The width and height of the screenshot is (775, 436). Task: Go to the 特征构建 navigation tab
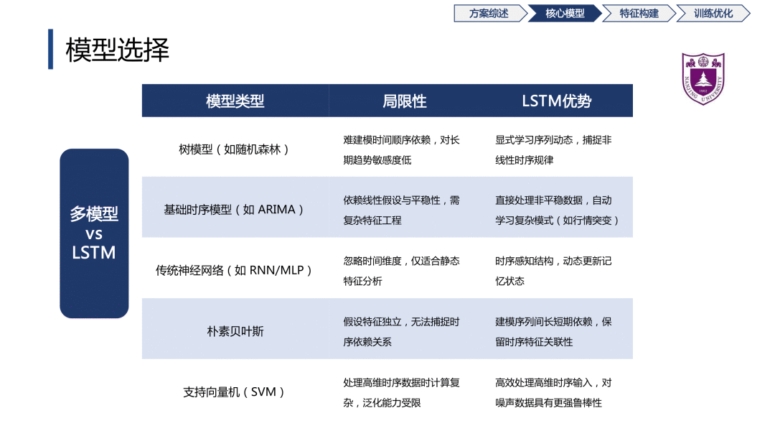(639, 14)
